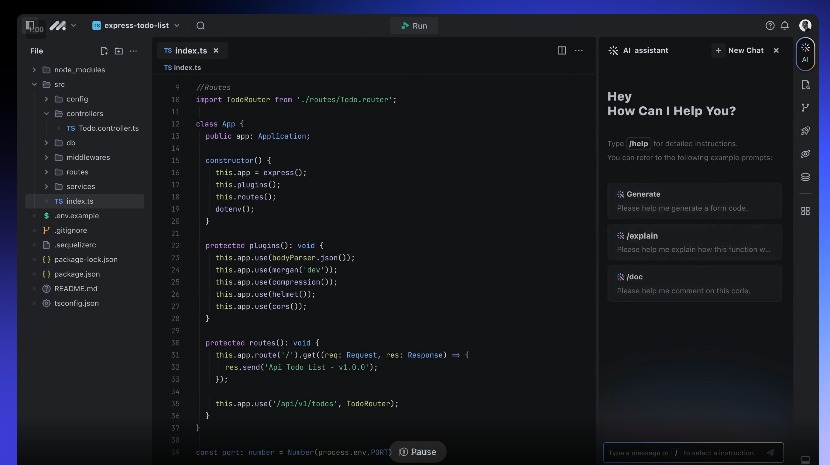Screen dimensions: 830x465
Task: Toggle the AI panel button in right sidebar
Action: pos(805,53)
